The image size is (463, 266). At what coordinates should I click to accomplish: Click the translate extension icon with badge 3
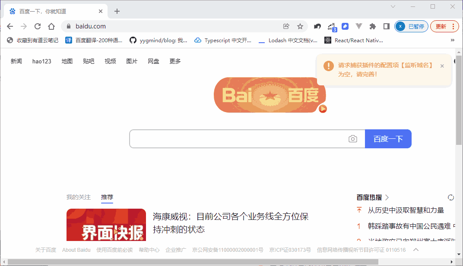pyautogui.click(x=331, y=26)
